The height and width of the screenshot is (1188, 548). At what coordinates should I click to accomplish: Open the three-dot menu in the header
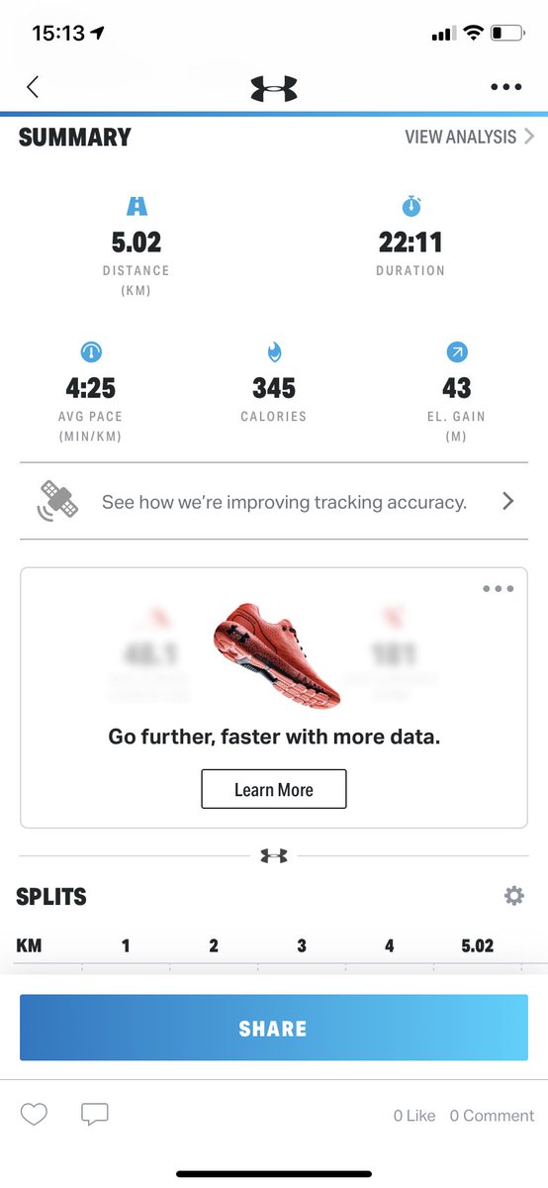tap(505, 87)
